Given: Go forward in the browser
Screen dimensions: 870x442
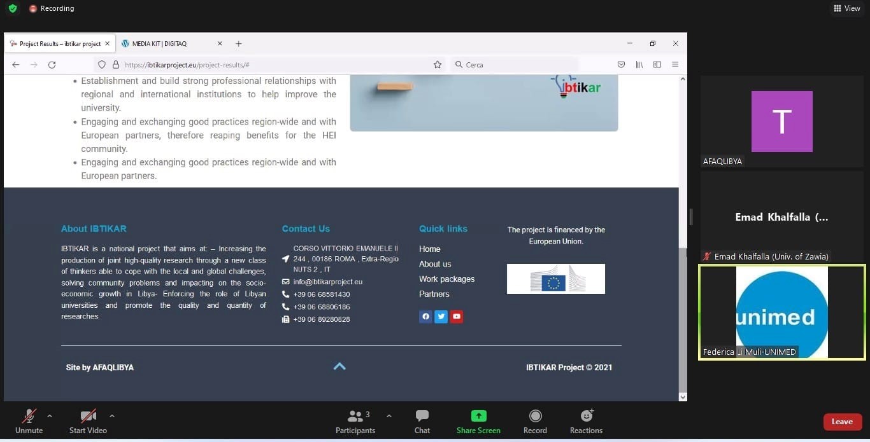Looking at the screenshot, I should tap(34, 65).
